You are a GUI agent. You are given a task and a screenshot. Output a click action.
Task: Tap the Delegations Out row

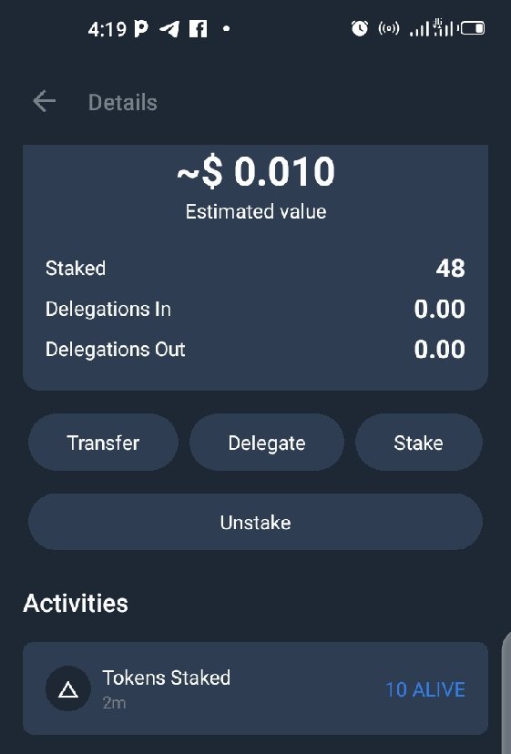tap(255, 349)
